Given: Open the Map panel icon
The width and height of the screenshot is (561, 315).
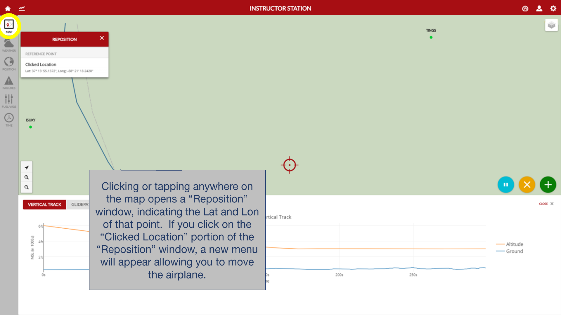Looking at the screenshot, I should pyautogui.click(x=9, y=26).
